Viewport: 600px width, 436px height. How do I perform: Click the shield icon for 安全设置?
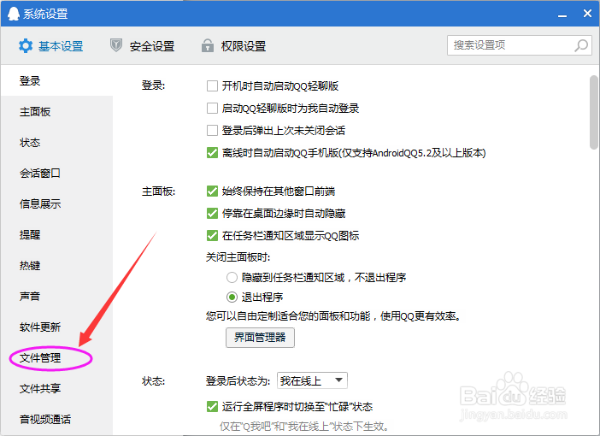pos(116,45)
